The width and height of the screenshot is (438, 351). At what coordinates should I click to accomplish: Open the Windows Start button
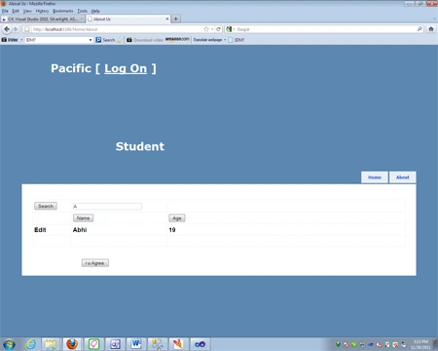[x=9, y=344]
